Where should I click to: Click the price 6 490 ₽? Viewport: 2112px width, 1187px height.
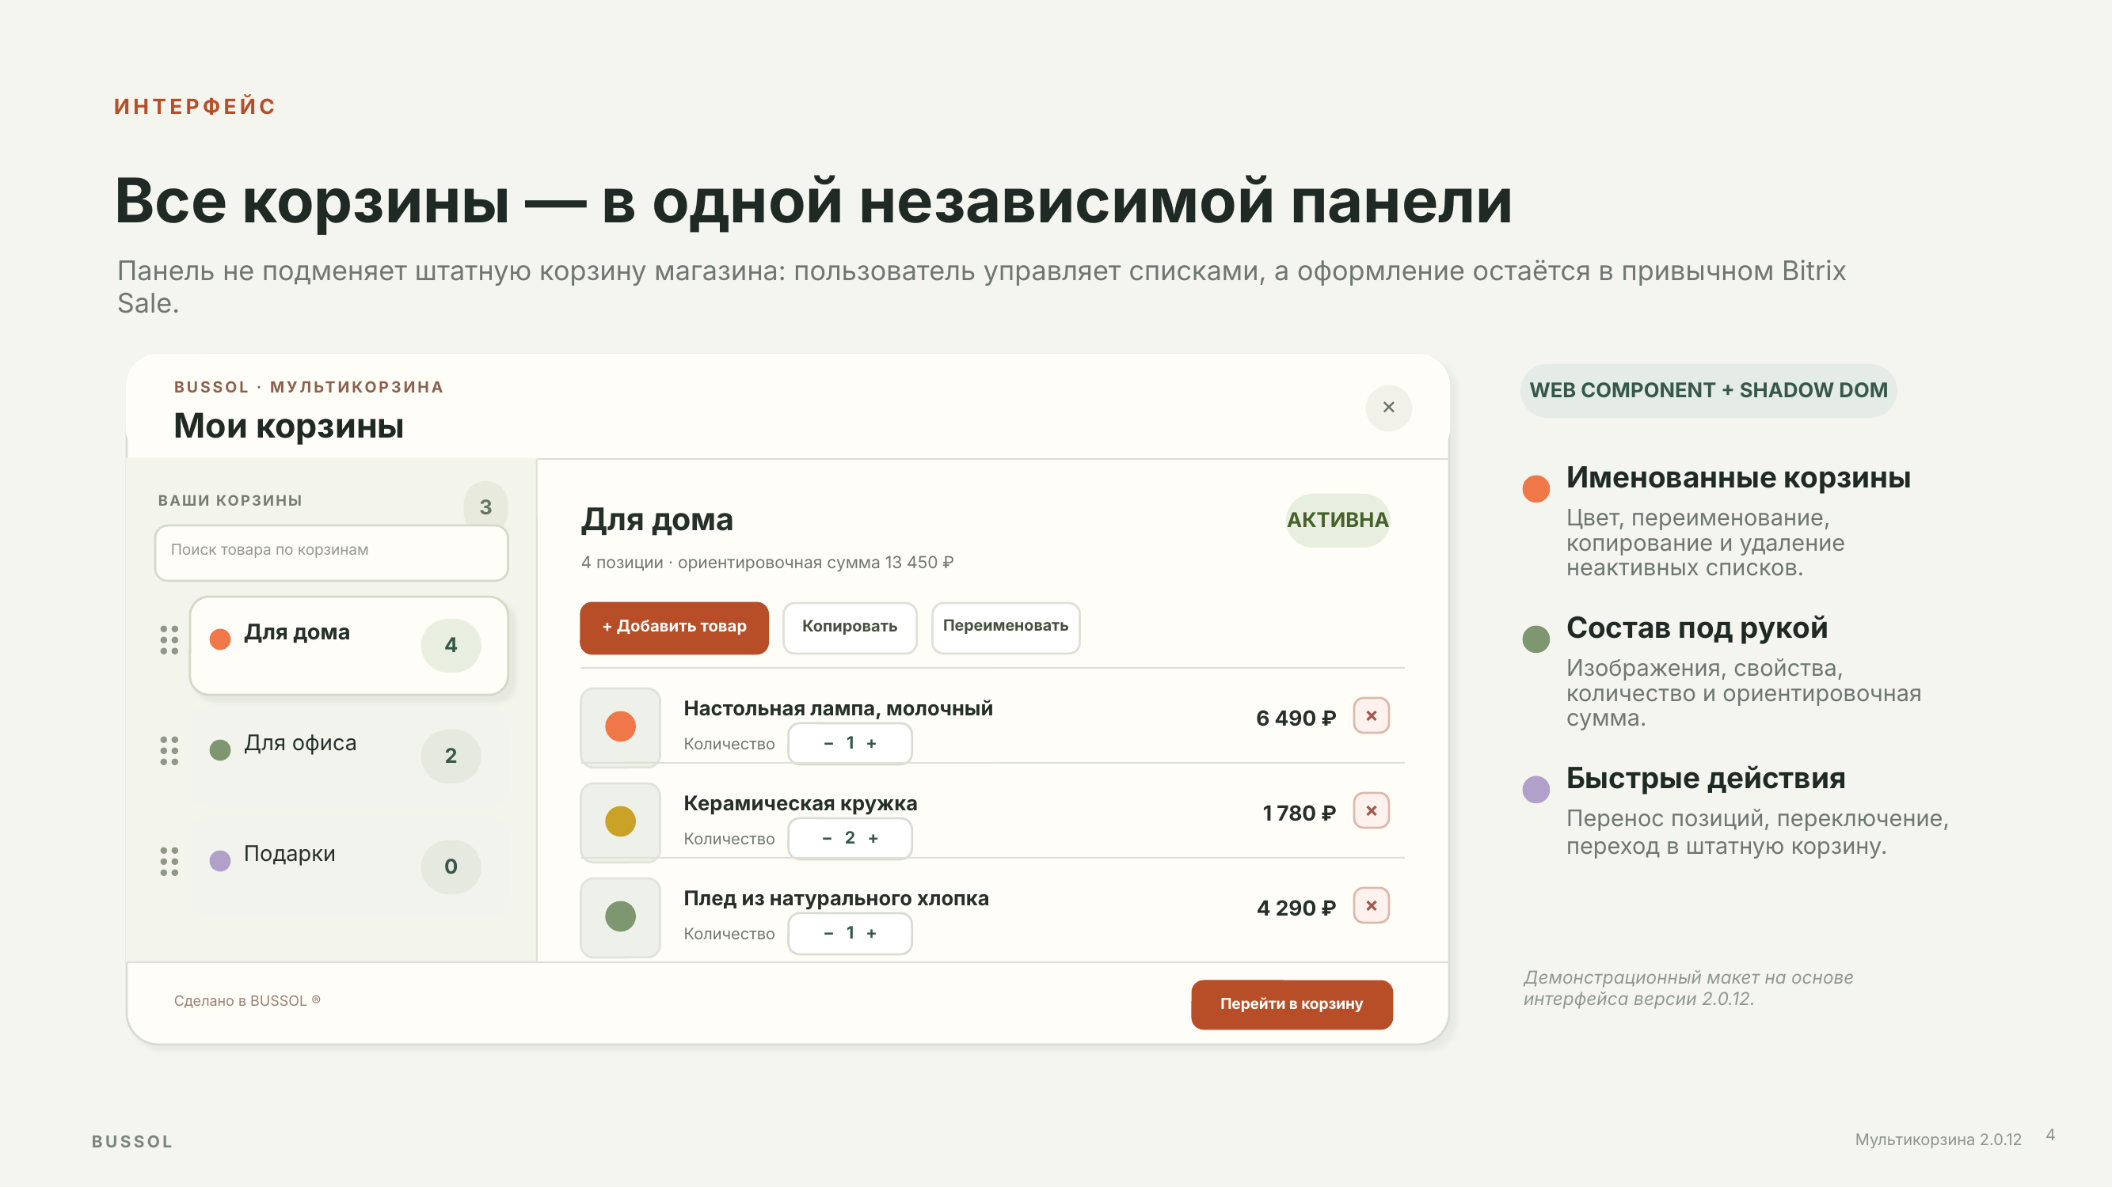(x=1296, y=719)
